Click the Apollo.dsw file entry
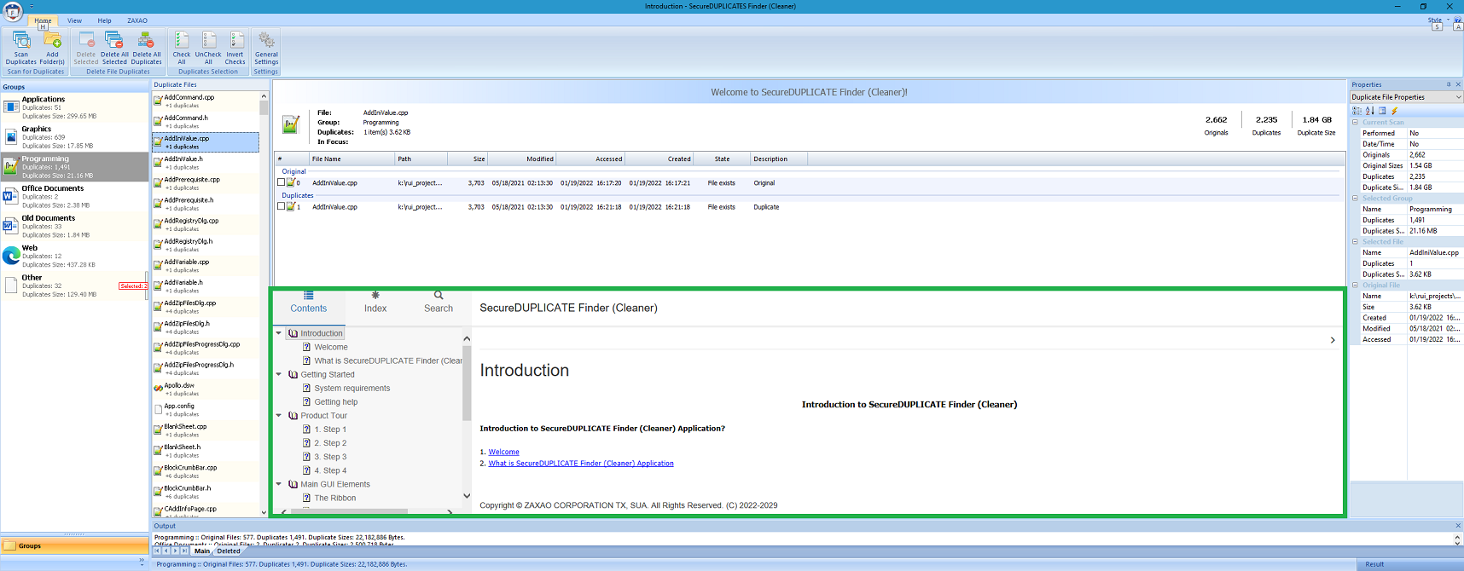The image size is (1464, 571). coord(206,389)
